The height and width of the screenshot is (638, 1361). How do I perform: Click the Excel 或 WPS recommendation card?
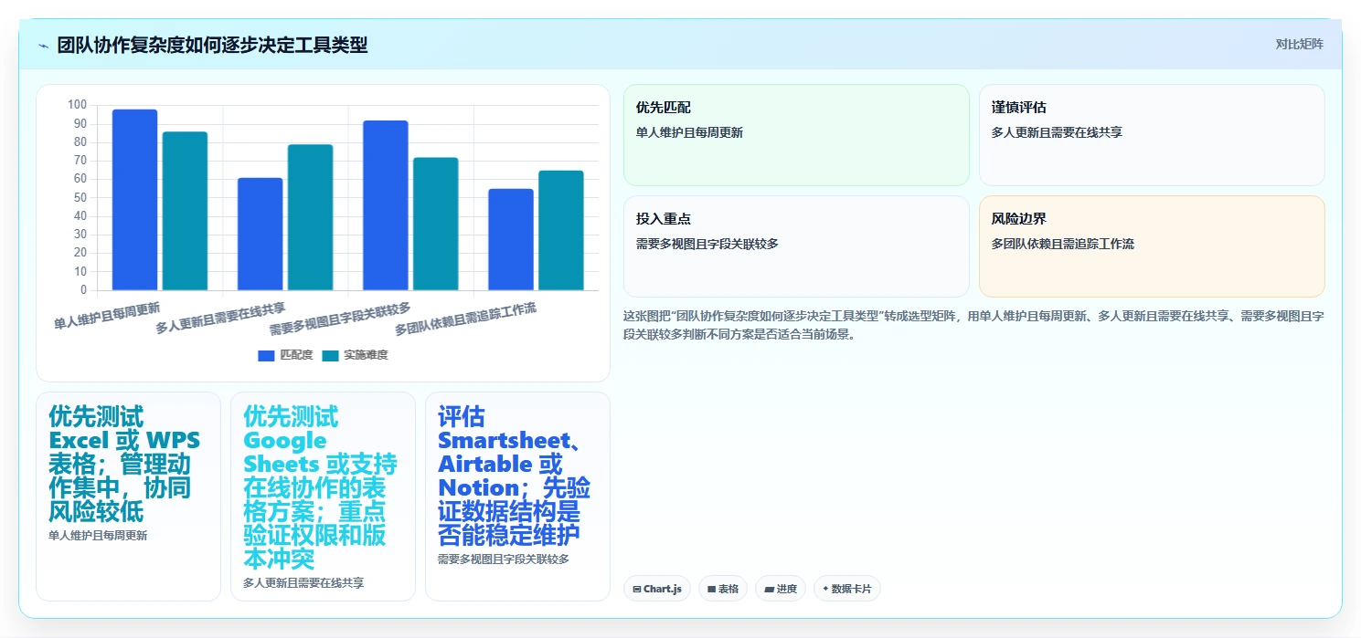click(128, 497)
